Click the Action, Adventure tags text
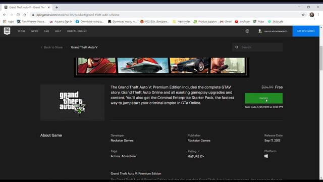The image size is (323, 182). [x=123, y=156]
